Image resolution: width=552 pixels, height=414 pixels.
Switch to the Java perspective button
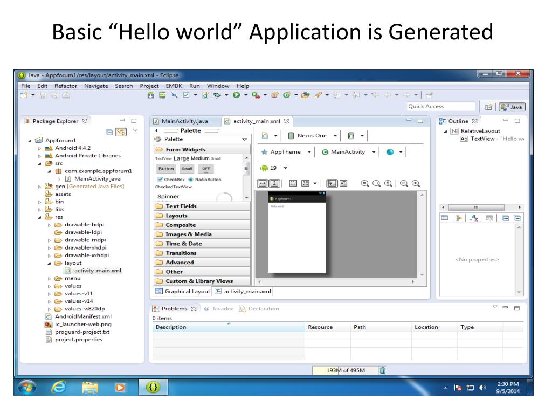pyautogui.click(x=512, y=107)
